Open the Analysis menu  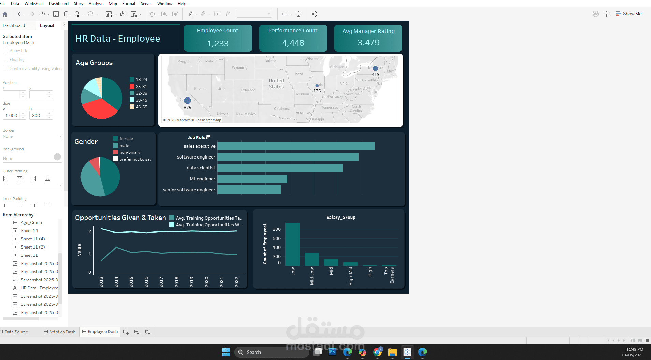[96, 4]
